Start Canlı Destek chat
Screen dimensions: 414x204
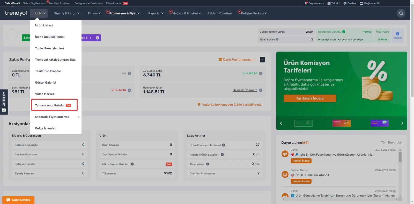click(18, 200)
